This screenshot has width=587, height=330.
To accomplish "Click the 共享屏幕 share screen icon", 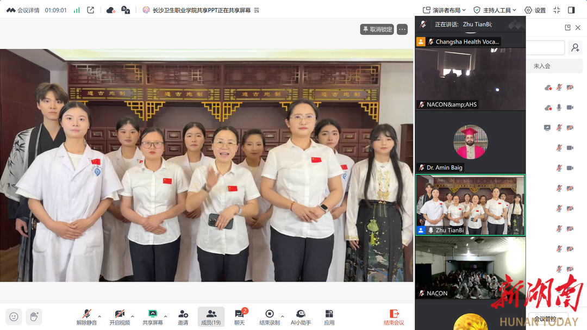I will [x=153, y=314].
